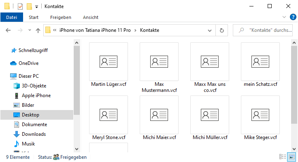Open the recent locations dropdown arrow
Image resolution: width=298 pixels, height=162 pixels.
pyautogui.click(x=30, y=30)
